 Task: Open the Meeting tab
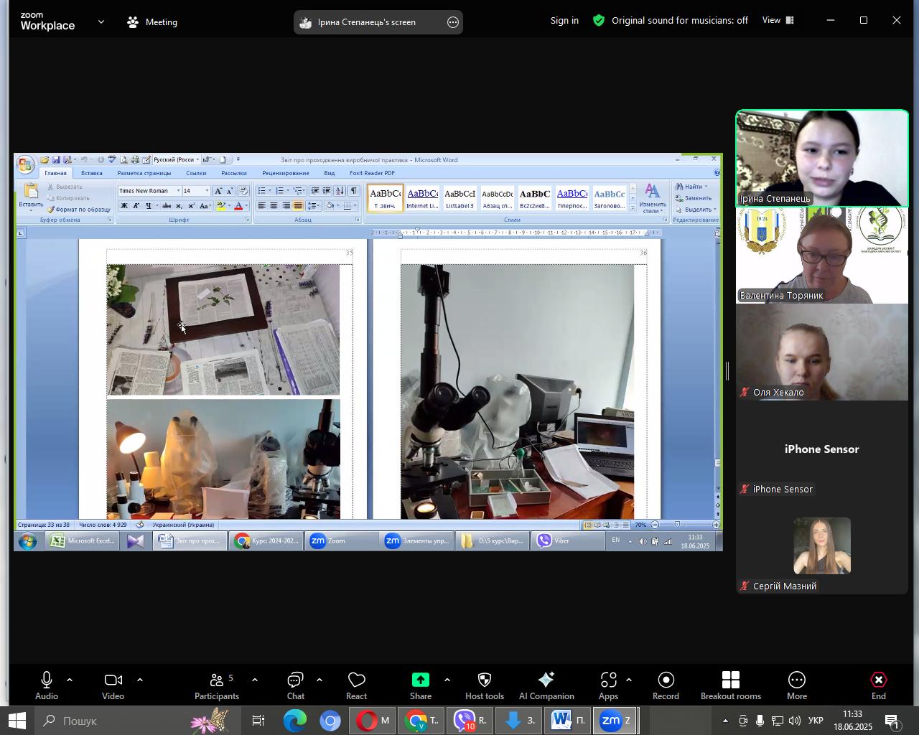pos(152,22)
